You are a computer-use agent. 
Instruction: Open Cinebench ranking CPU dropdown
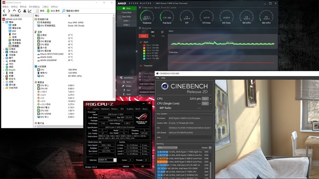[167, 148]
